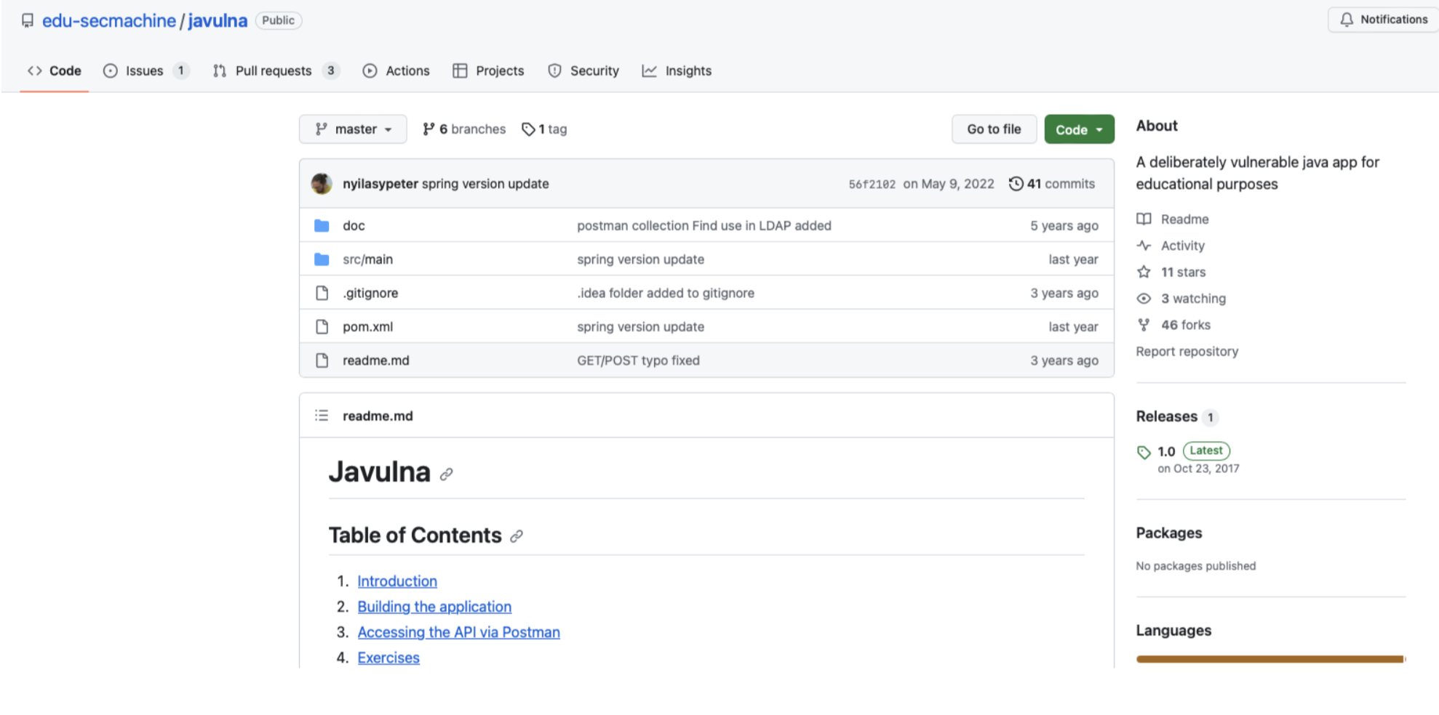This screenshot has width=1439, height=715.
Task: Click nyilasypeter's avatar thumbnail
Action: coord(322,184)
